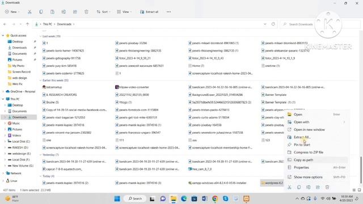Screen dimensions: 363x204
Task: Select the Banner Template file
Action: coord(274,95)
